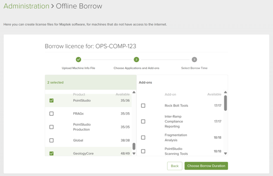Click the 17/17 availability for Rock Bolt Tools
Image resolution: width=273 pixels, height=176 pixels.
click(x=218, y=106)
